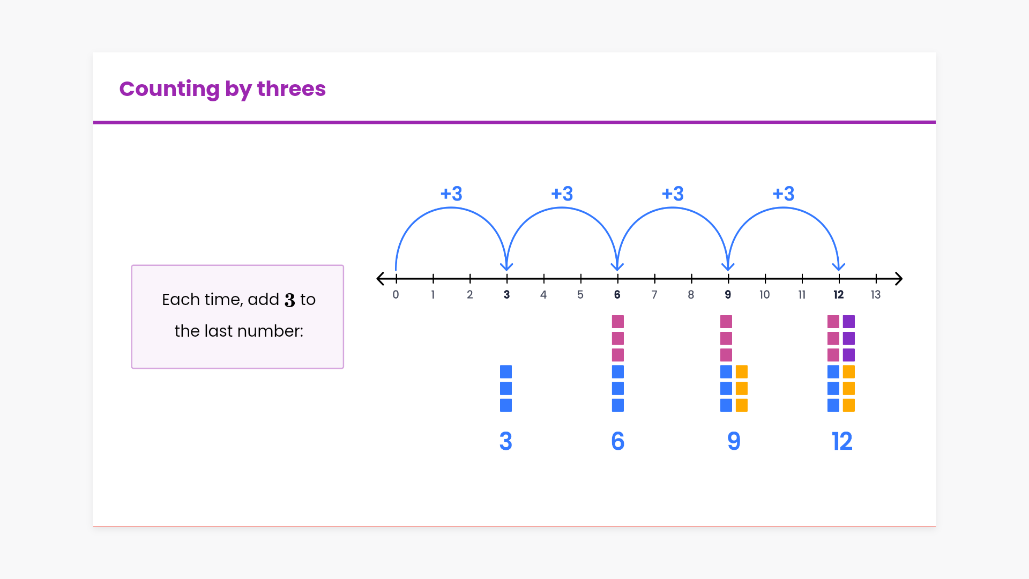Select the bold 6 on the number line

coord(617,295)
